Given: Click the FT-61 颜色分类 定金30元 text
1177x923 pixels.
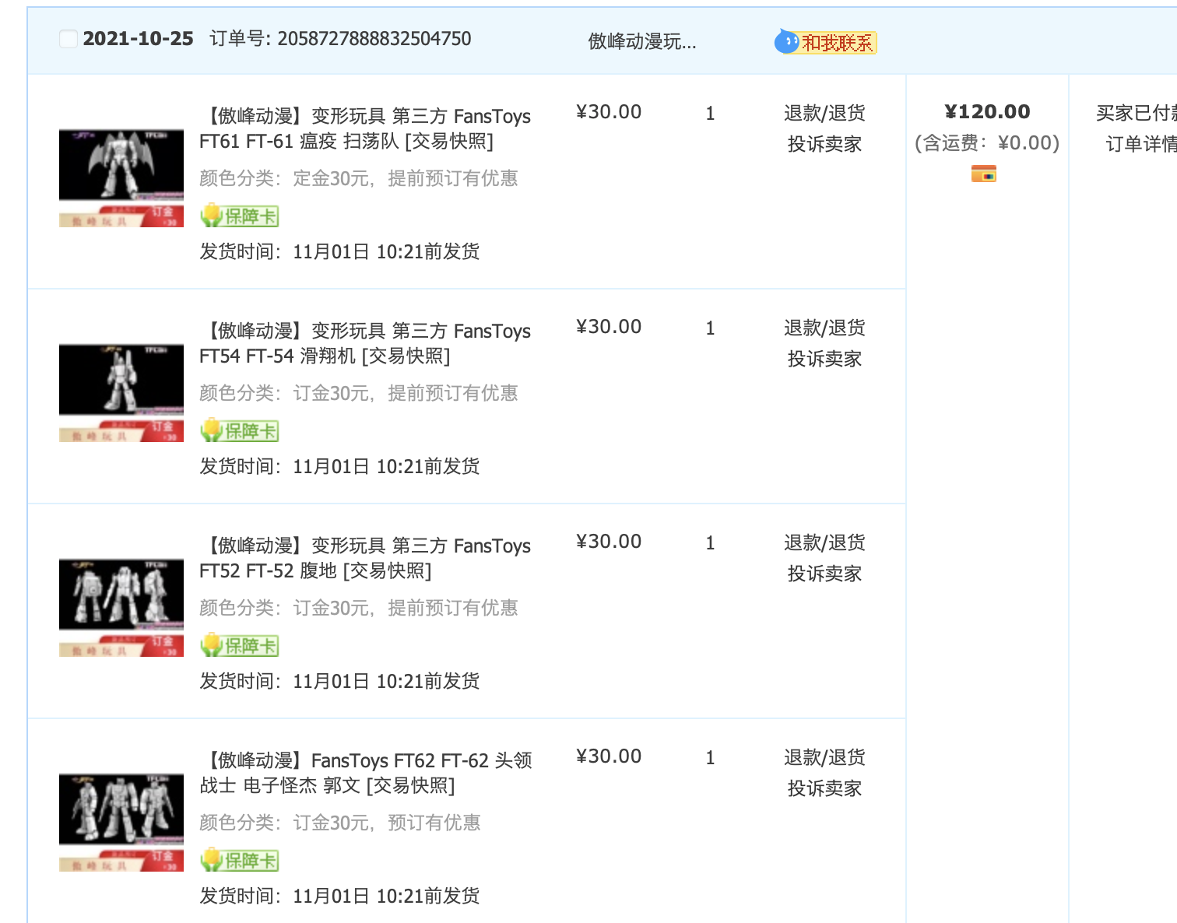Looking at the screenshot, I should [x=358, y=178].
